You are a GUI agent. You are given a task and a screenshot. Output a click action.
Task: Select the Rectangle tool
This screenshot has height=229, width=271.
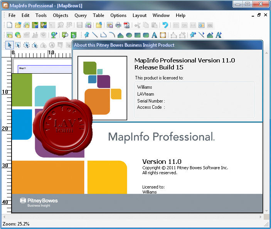pos(137,35)
